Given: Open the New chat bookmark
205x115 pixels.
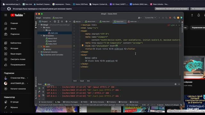Looking at the screenshot, I should [x=27, y=4].
